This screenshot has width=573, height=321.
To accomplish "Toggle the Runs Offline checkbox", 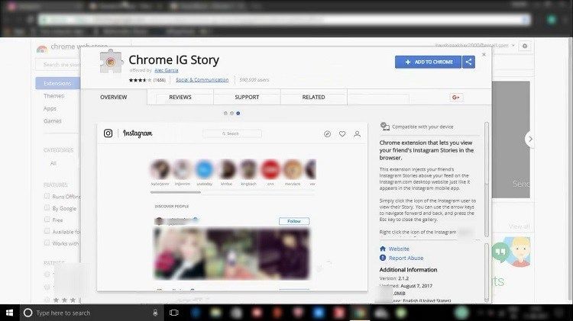I will click(47, 196).
